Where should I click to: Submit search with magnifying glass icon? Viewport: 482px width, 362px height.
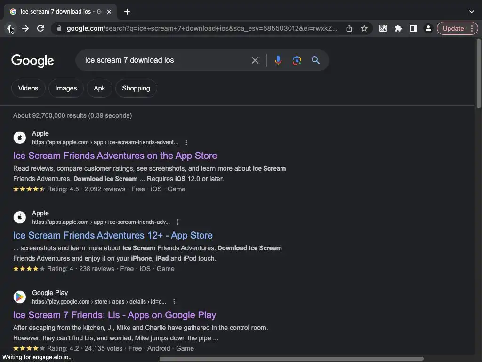pyautogui.click(x=316, y=60)
